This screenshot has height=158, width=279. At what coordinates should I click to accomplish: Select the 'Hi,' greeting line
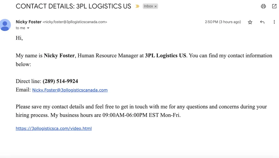19,38
